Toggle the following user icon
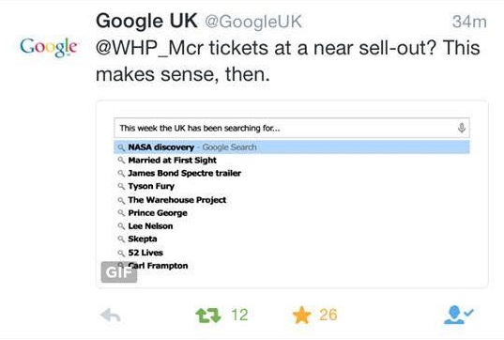 458,315
